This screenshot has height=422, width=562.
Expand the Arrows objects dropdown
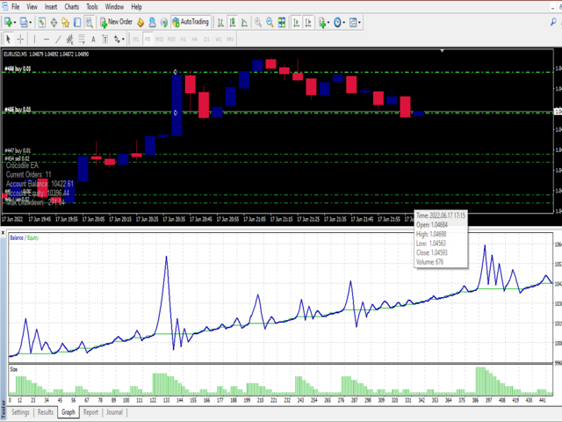(x=123, y=39)
